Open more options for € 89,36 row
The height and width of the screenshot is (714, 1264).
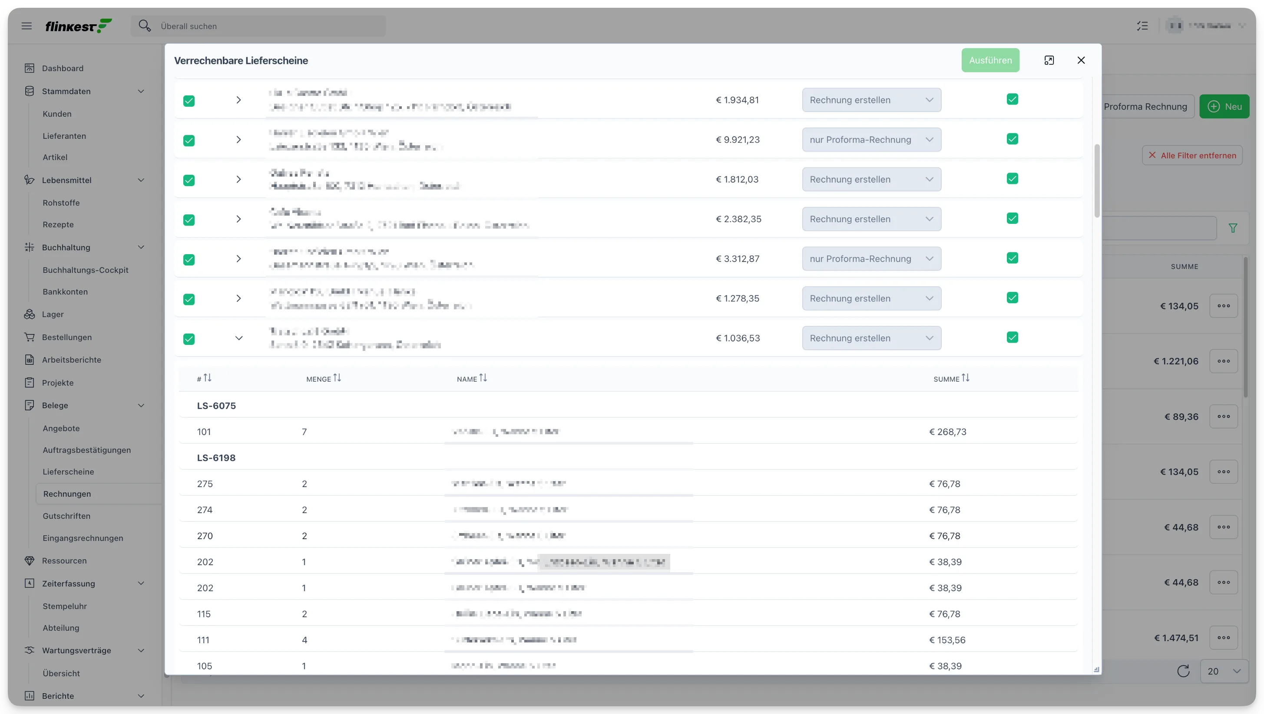pyautogui.click(x=1223, y=416)
